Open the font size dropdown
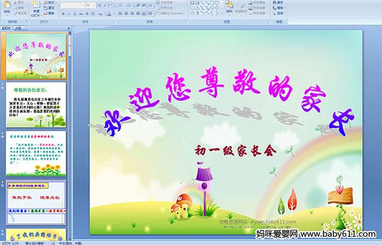The image size is (382, 245). tap(90, 5)
